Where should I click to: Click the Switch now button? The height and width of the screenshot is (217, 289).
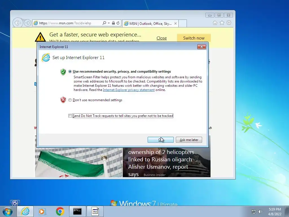pyautogui.click(x=194, y=38)
